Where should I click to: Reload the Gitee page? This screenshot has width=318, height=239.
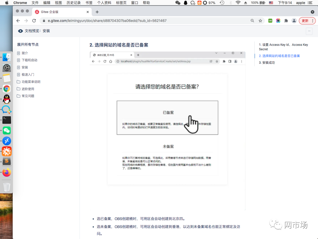click(34, 21)
